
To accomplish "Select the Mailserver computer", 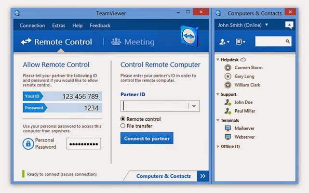I will pyautogui.click(x=244, y=129).
